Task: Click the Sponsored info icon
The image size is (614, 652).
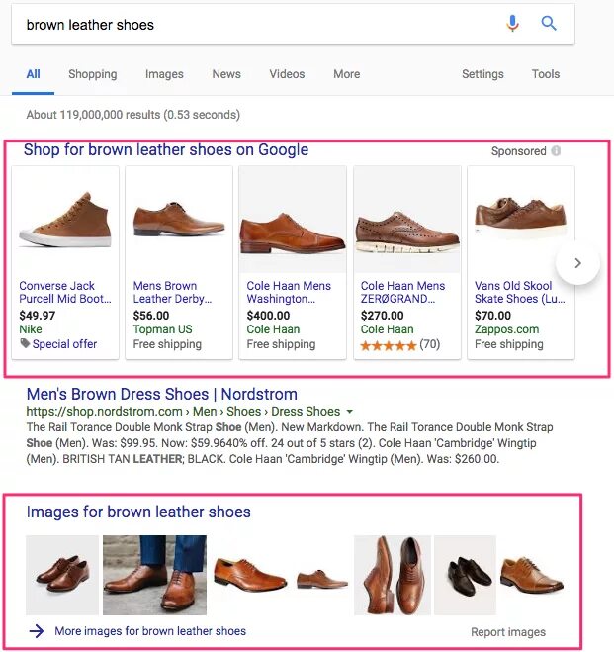Action: click(556, 151)
